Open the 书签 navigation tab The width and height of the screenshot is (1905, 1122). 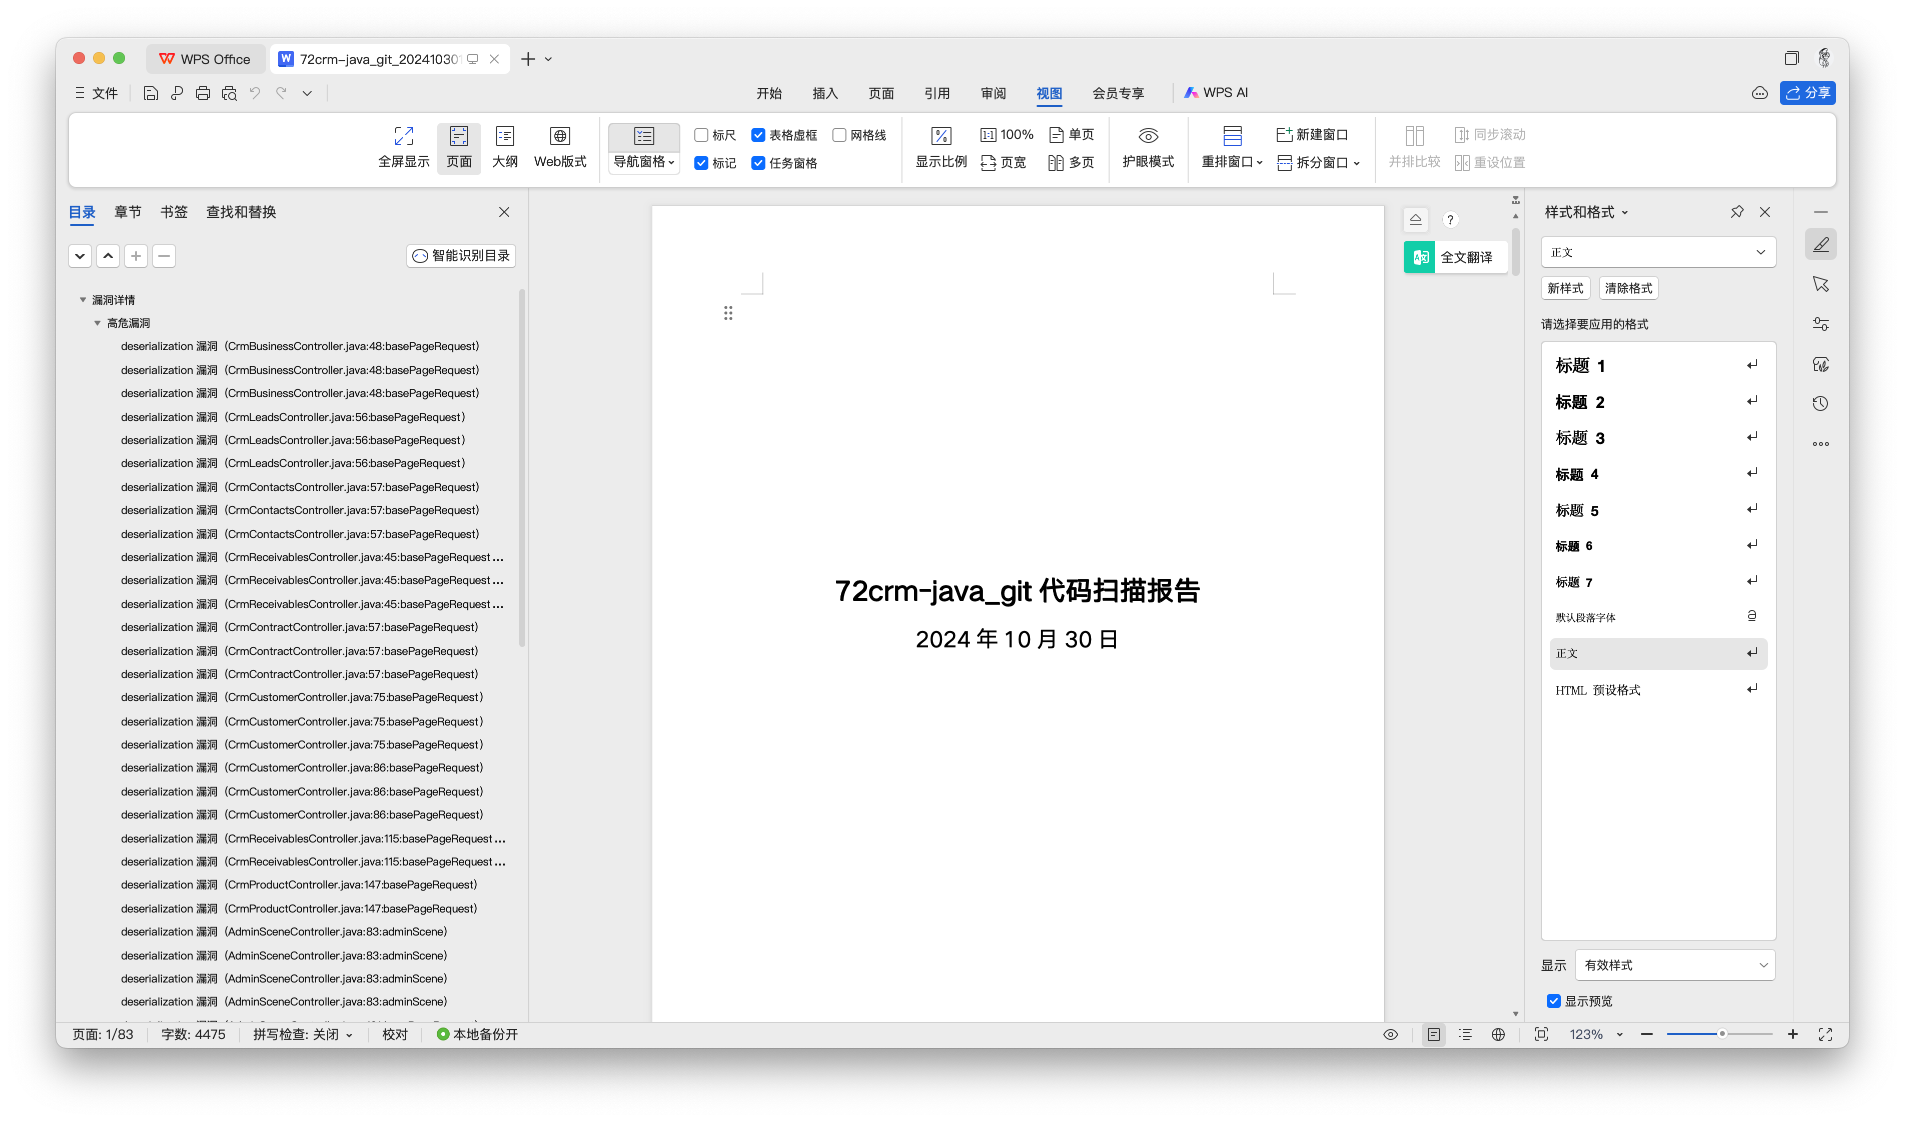[x=173, y=212]
